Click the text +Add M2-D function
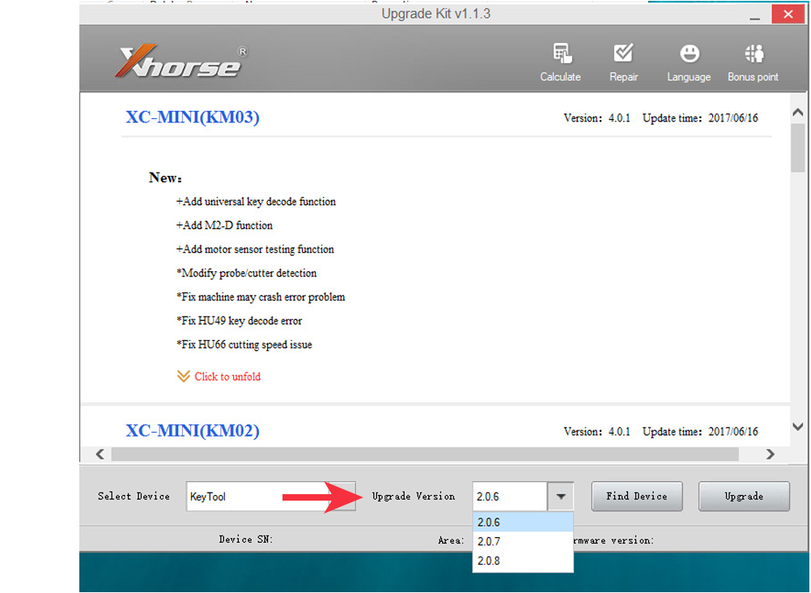The image size is (811, 593). [224, 225]
